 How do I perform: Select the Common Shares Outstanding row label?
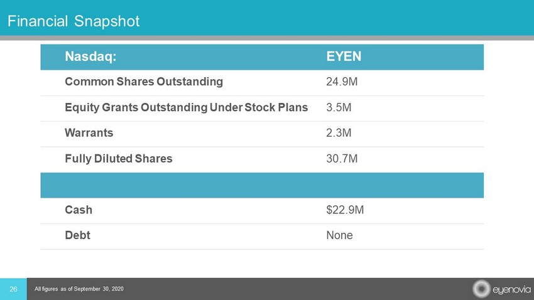click(x=143, y=82)
